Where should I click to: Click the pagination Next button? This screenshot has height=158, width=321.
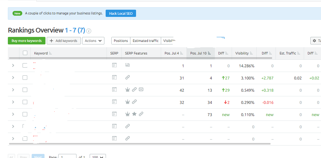(38, 156)
